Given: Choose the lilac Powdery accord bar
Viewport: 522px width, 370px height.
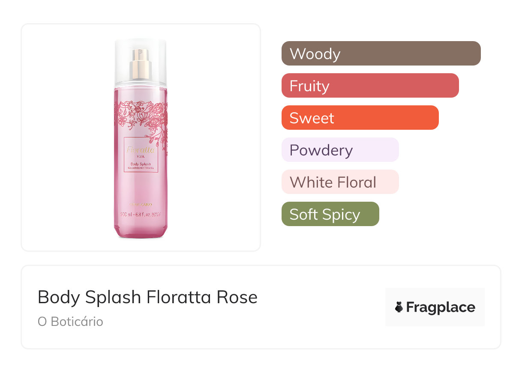Looking at the screenshot, I should [x=340, y=150].
